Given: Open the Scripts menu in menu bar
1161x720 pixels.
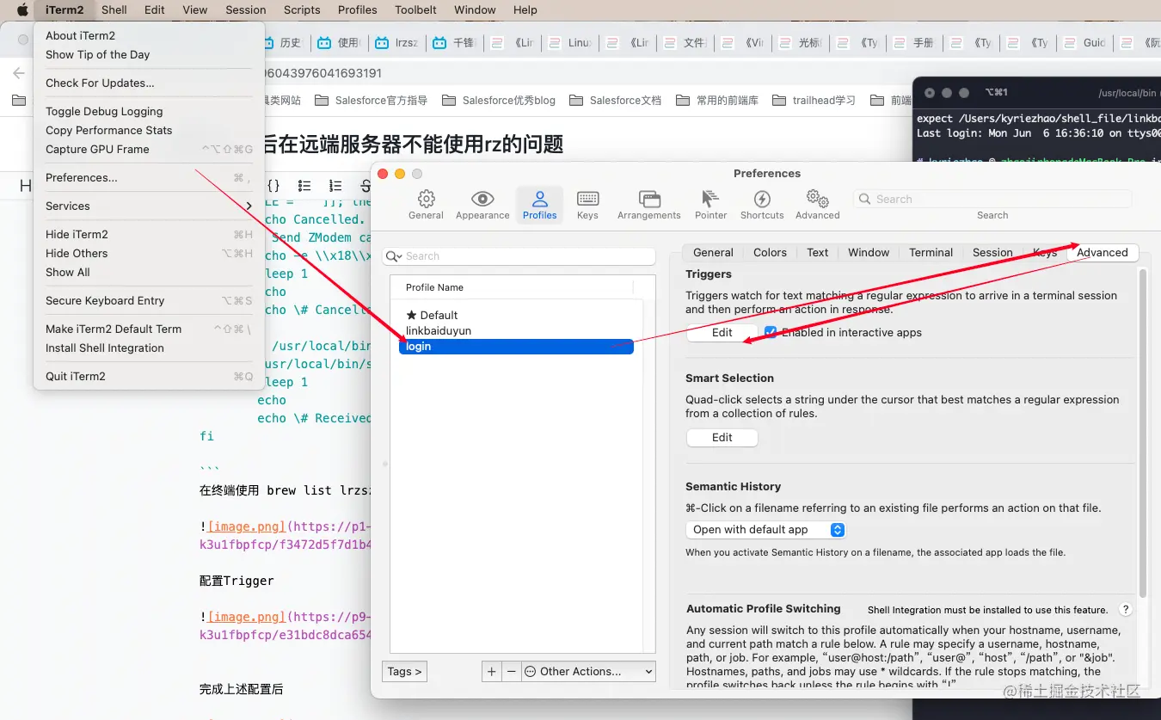Looking at the screenshot, I should coord(302,10).
